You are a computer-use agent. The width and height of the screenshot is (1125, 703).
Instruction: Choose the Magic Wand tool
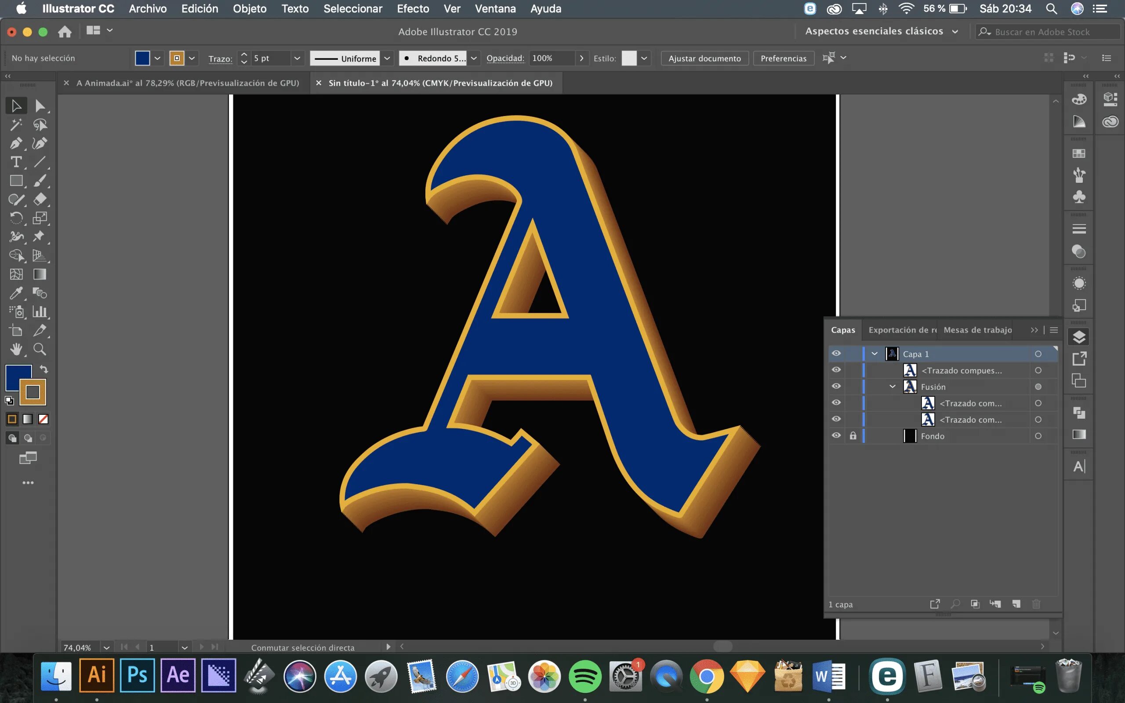tap(16, 125)
